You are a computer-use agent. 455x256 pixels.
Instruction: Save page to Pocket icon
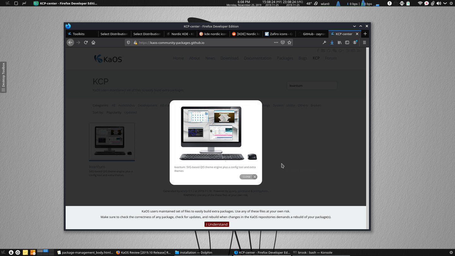click(x=282, y=42)
